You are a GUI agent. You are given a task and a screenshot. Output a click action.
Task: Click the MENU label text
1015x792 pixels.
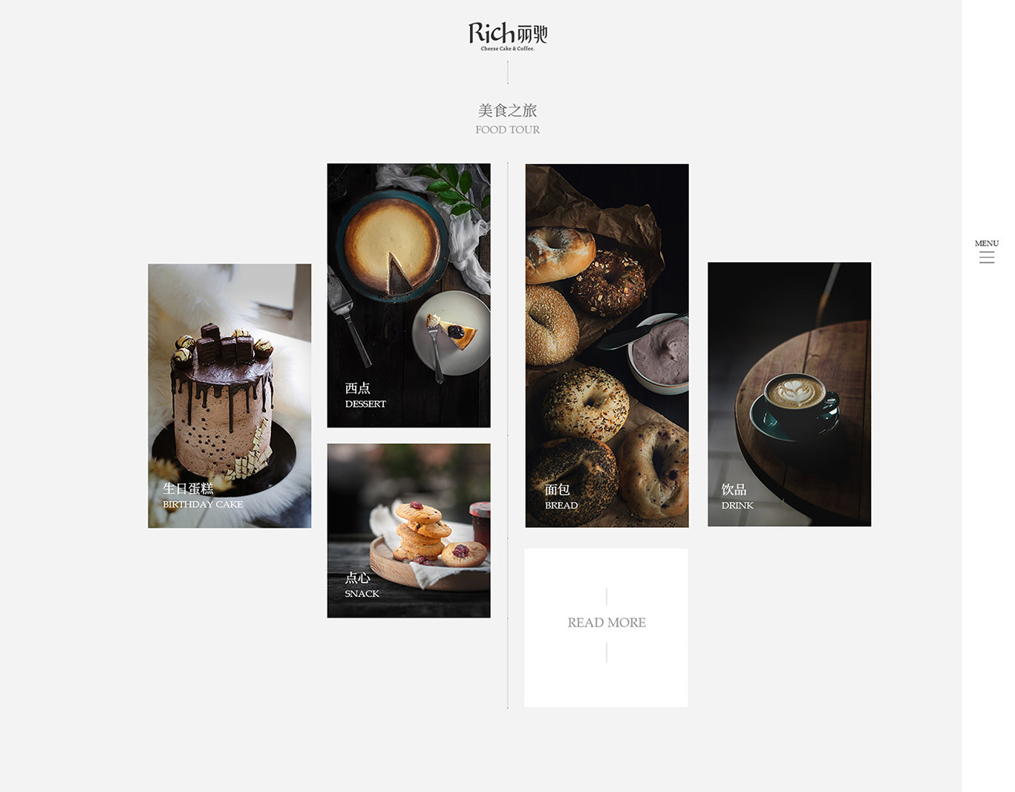coord(987,243)
